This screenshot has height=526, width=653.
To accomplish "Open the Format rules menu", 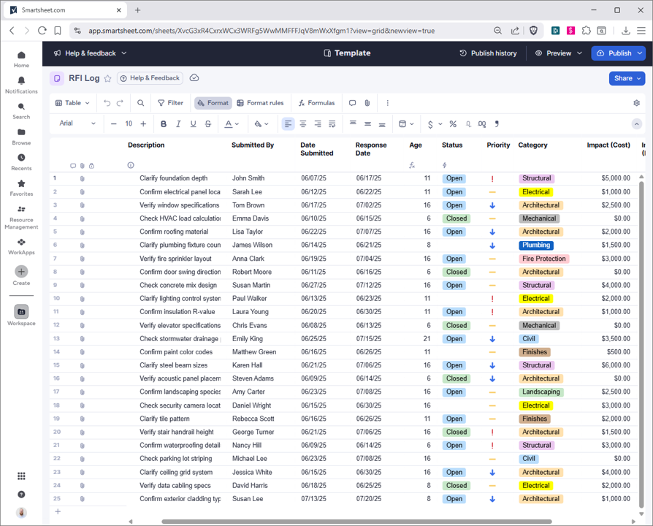I will pyautogui.click(x=260, y=103).
